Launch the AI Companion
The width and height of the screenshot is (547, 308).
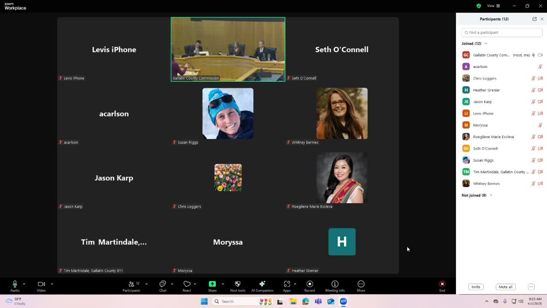click(x=262, y=286)
